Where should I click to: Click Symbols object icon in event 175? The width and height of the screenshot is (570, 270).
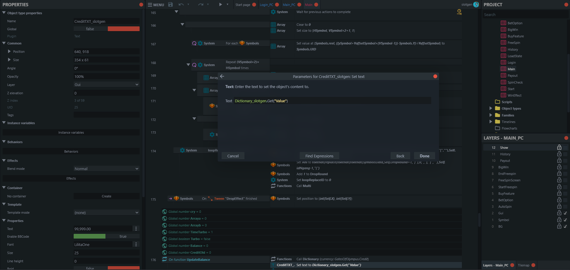[x=176, y=198]
